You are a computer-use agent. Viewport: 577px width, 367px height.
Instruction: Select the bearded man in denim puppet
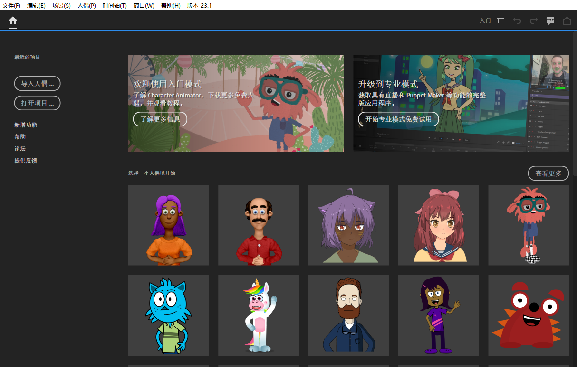348,315
